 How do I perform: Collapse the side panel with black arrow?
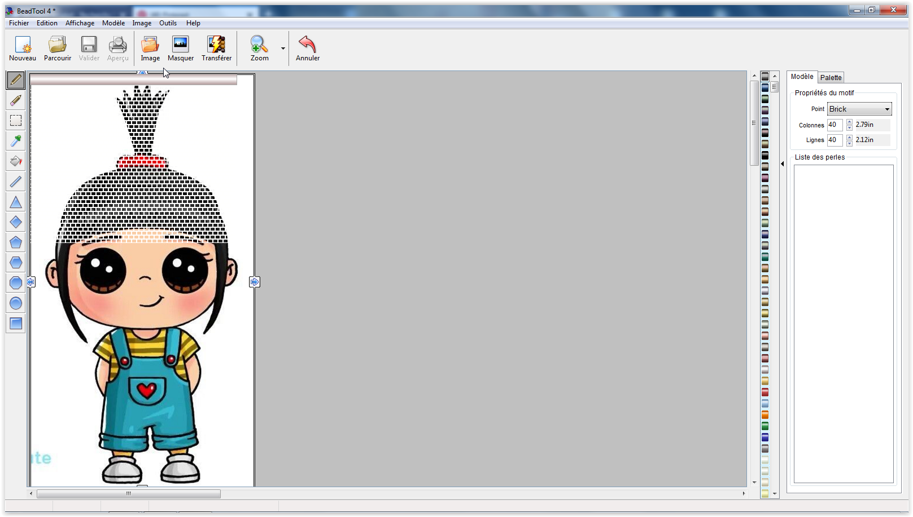783,164
